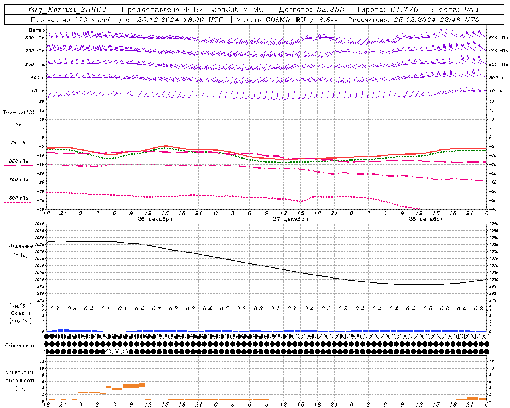
Task: Click the elevation text "Высота: 95м"
Action: click(x=454, y=10)
